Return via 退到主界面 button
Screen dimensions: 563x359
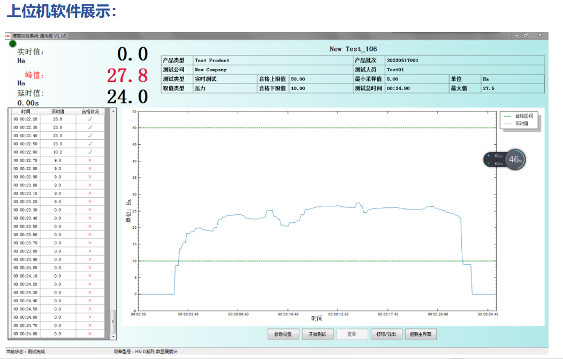coord(421,334)
